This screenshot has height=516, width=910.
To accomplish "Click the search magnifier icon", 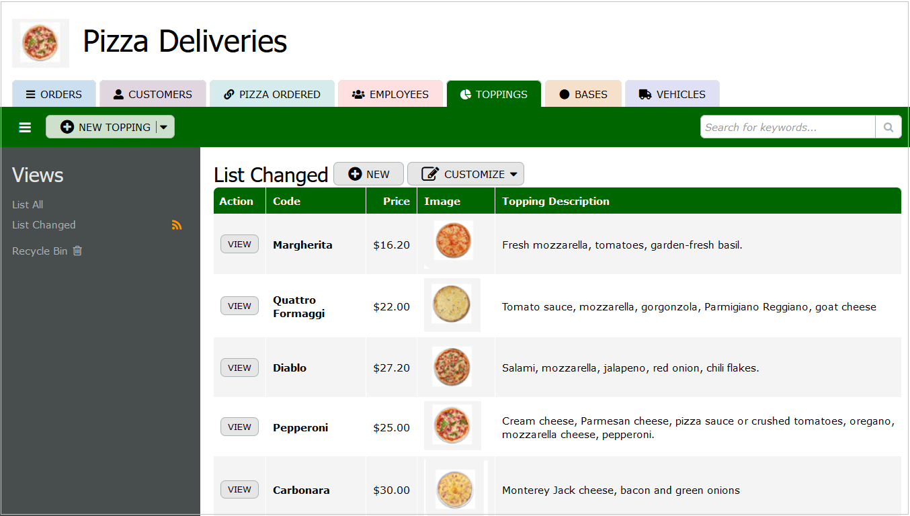I will pos(888,127).
